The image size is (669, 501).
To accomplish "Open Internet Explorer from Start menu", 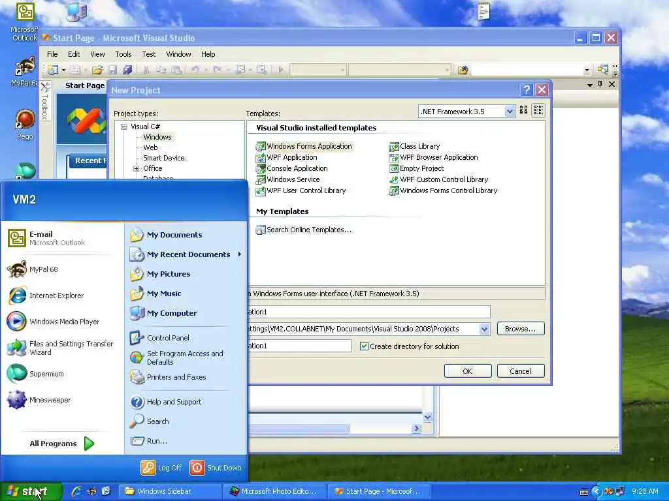I will (46, 296).
